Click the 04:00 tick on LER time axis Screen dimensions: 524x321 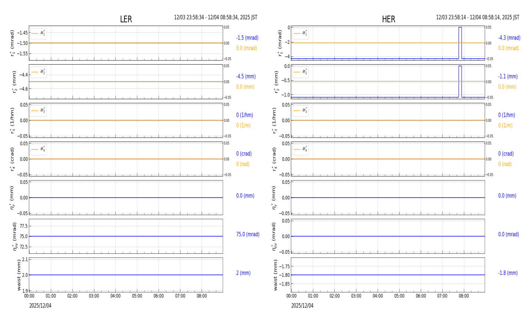coord(115,296)
